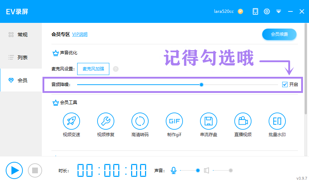Open the settings gear in title bar
Screen dimensions: 309x184
click(267, 11)
